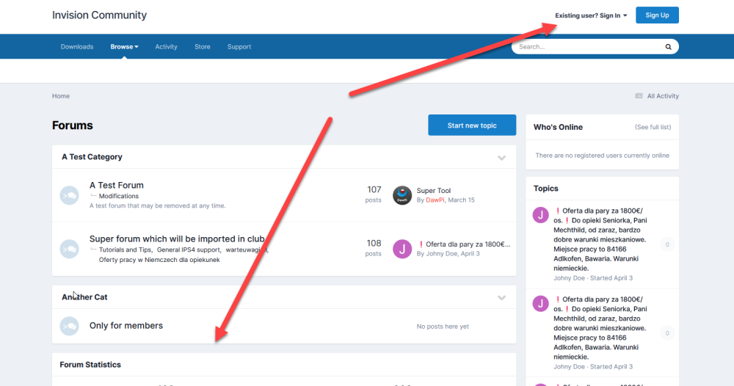Click the All Activity newspaper icon
The image size is (734, 386).
click(x=639, y=96)
